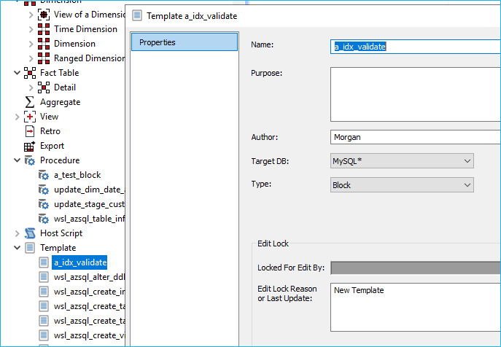Click the Time Dimension icon
The image size is (501, 347).
pos(44,29)
